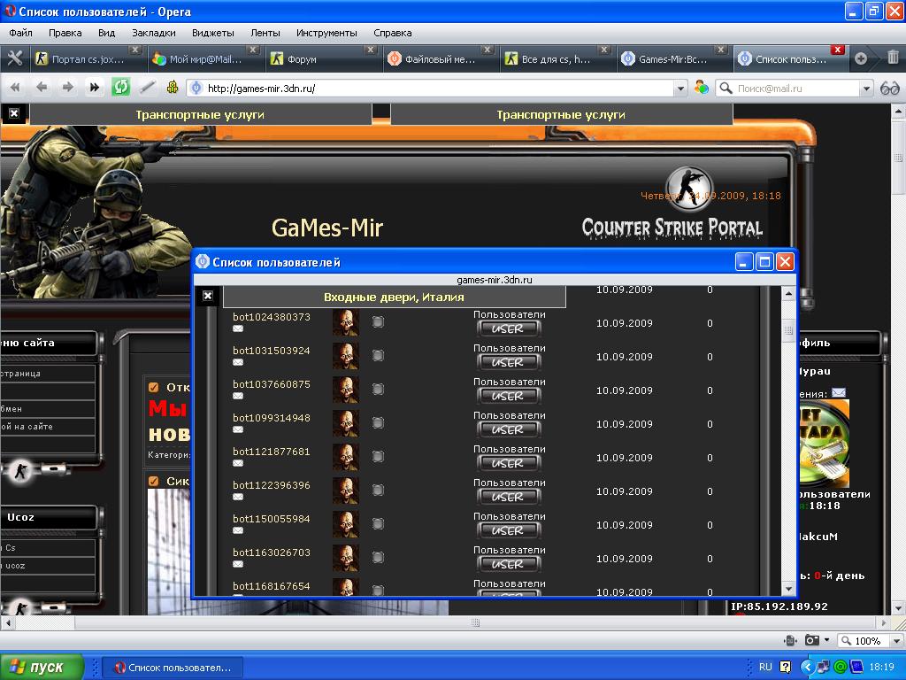Click USER group badge for bot1024380373
The width and height of the screenshot is (906, 680).
pos(509,328)
